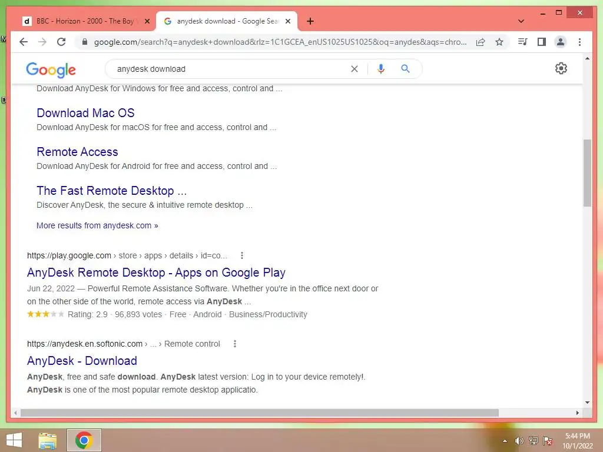Image resolution: width=603 pixels, height=452 pixels.
Task: Click the 'Download AnyDesk for Android' snippet
Action: point(157,167)
